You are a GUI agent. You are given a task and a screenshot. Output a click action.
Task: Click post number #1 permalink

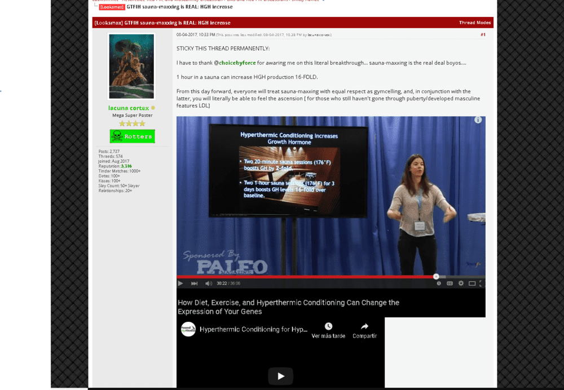483,34
